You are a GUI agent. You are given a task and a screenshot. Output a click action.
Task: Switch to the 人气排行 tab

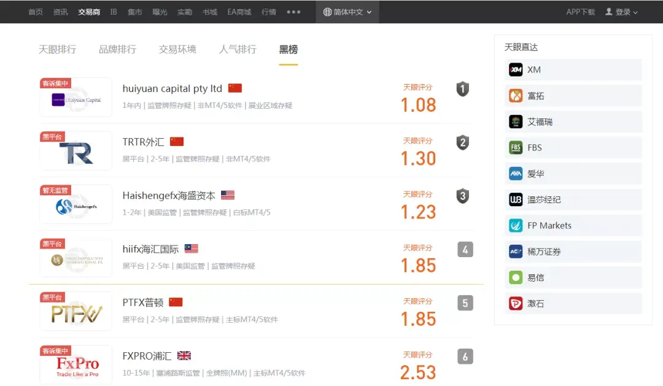pos(238,50)
